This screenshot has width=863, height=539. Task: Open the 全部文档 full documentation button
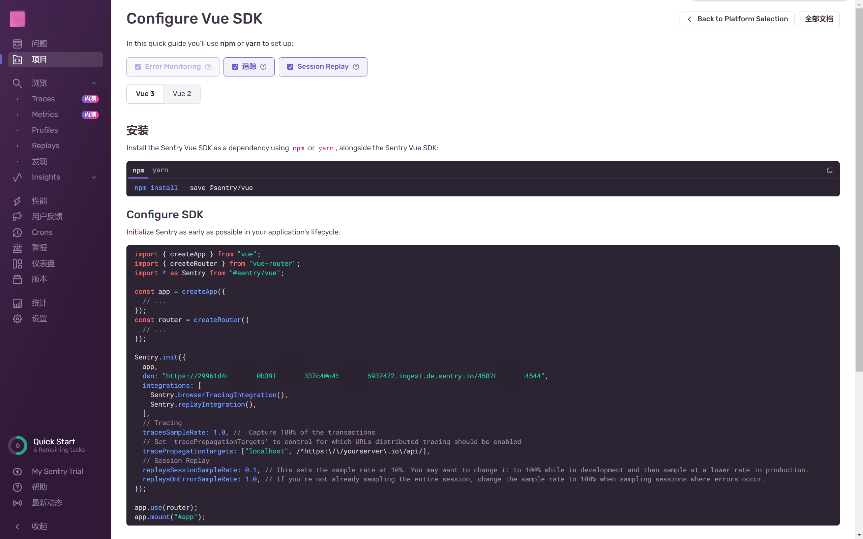coord(819,19)
